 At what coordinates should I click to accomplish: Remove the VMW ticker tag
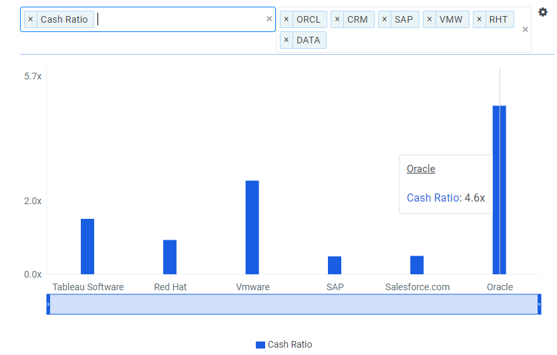pos(429,19)
